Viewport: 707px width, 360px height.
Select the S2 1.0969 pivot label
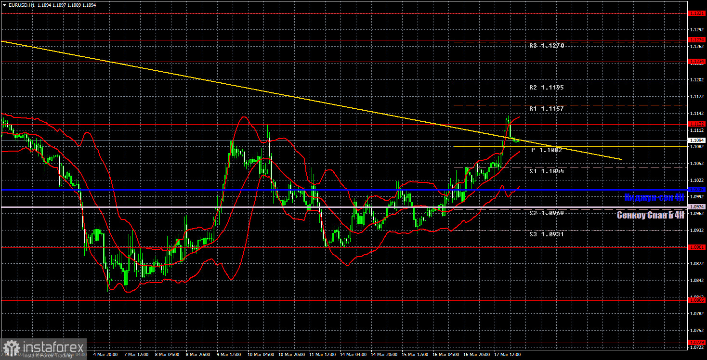(546, 213)
